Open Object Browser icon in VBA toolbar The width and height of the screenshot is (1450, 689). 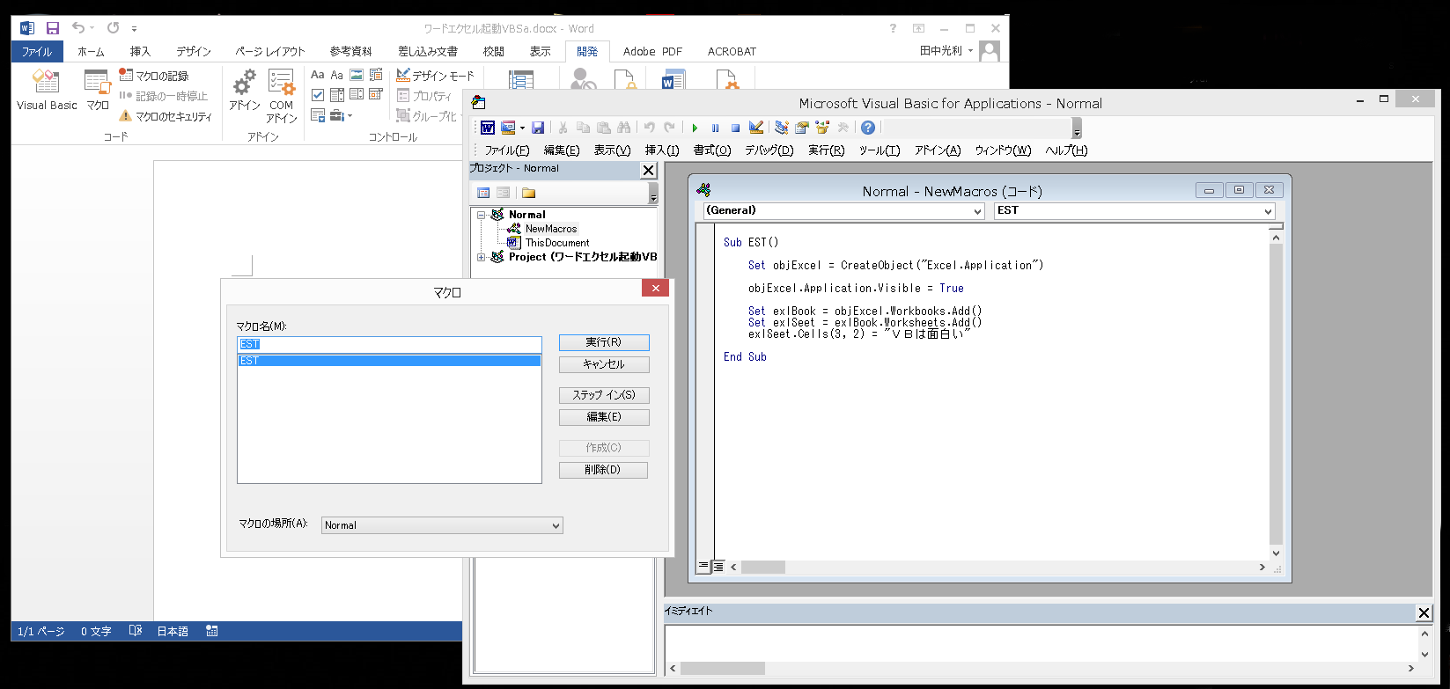[x=822, y=128]
